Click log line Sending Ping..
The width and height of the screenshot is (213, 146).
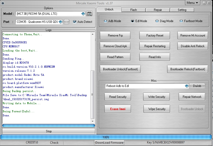[x=13, y=59]
